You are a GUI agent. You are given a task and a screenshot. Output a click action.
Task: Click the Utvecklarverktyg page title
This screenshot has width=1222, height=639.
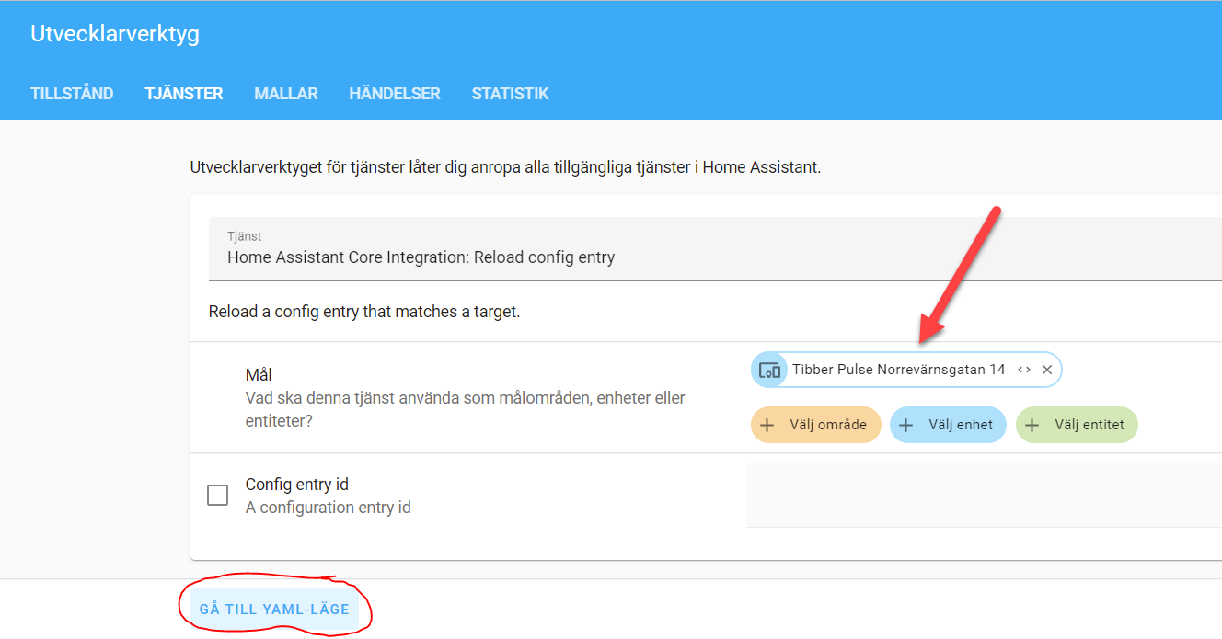115,34
